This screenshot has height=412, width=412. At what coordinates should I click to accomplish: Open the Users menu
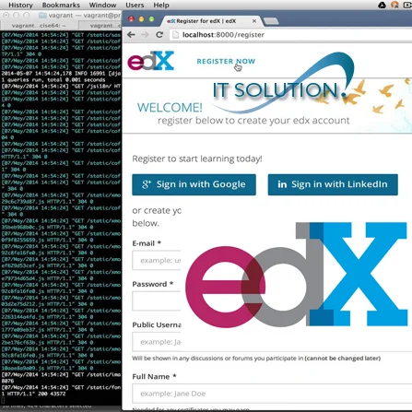coord(135,5)
